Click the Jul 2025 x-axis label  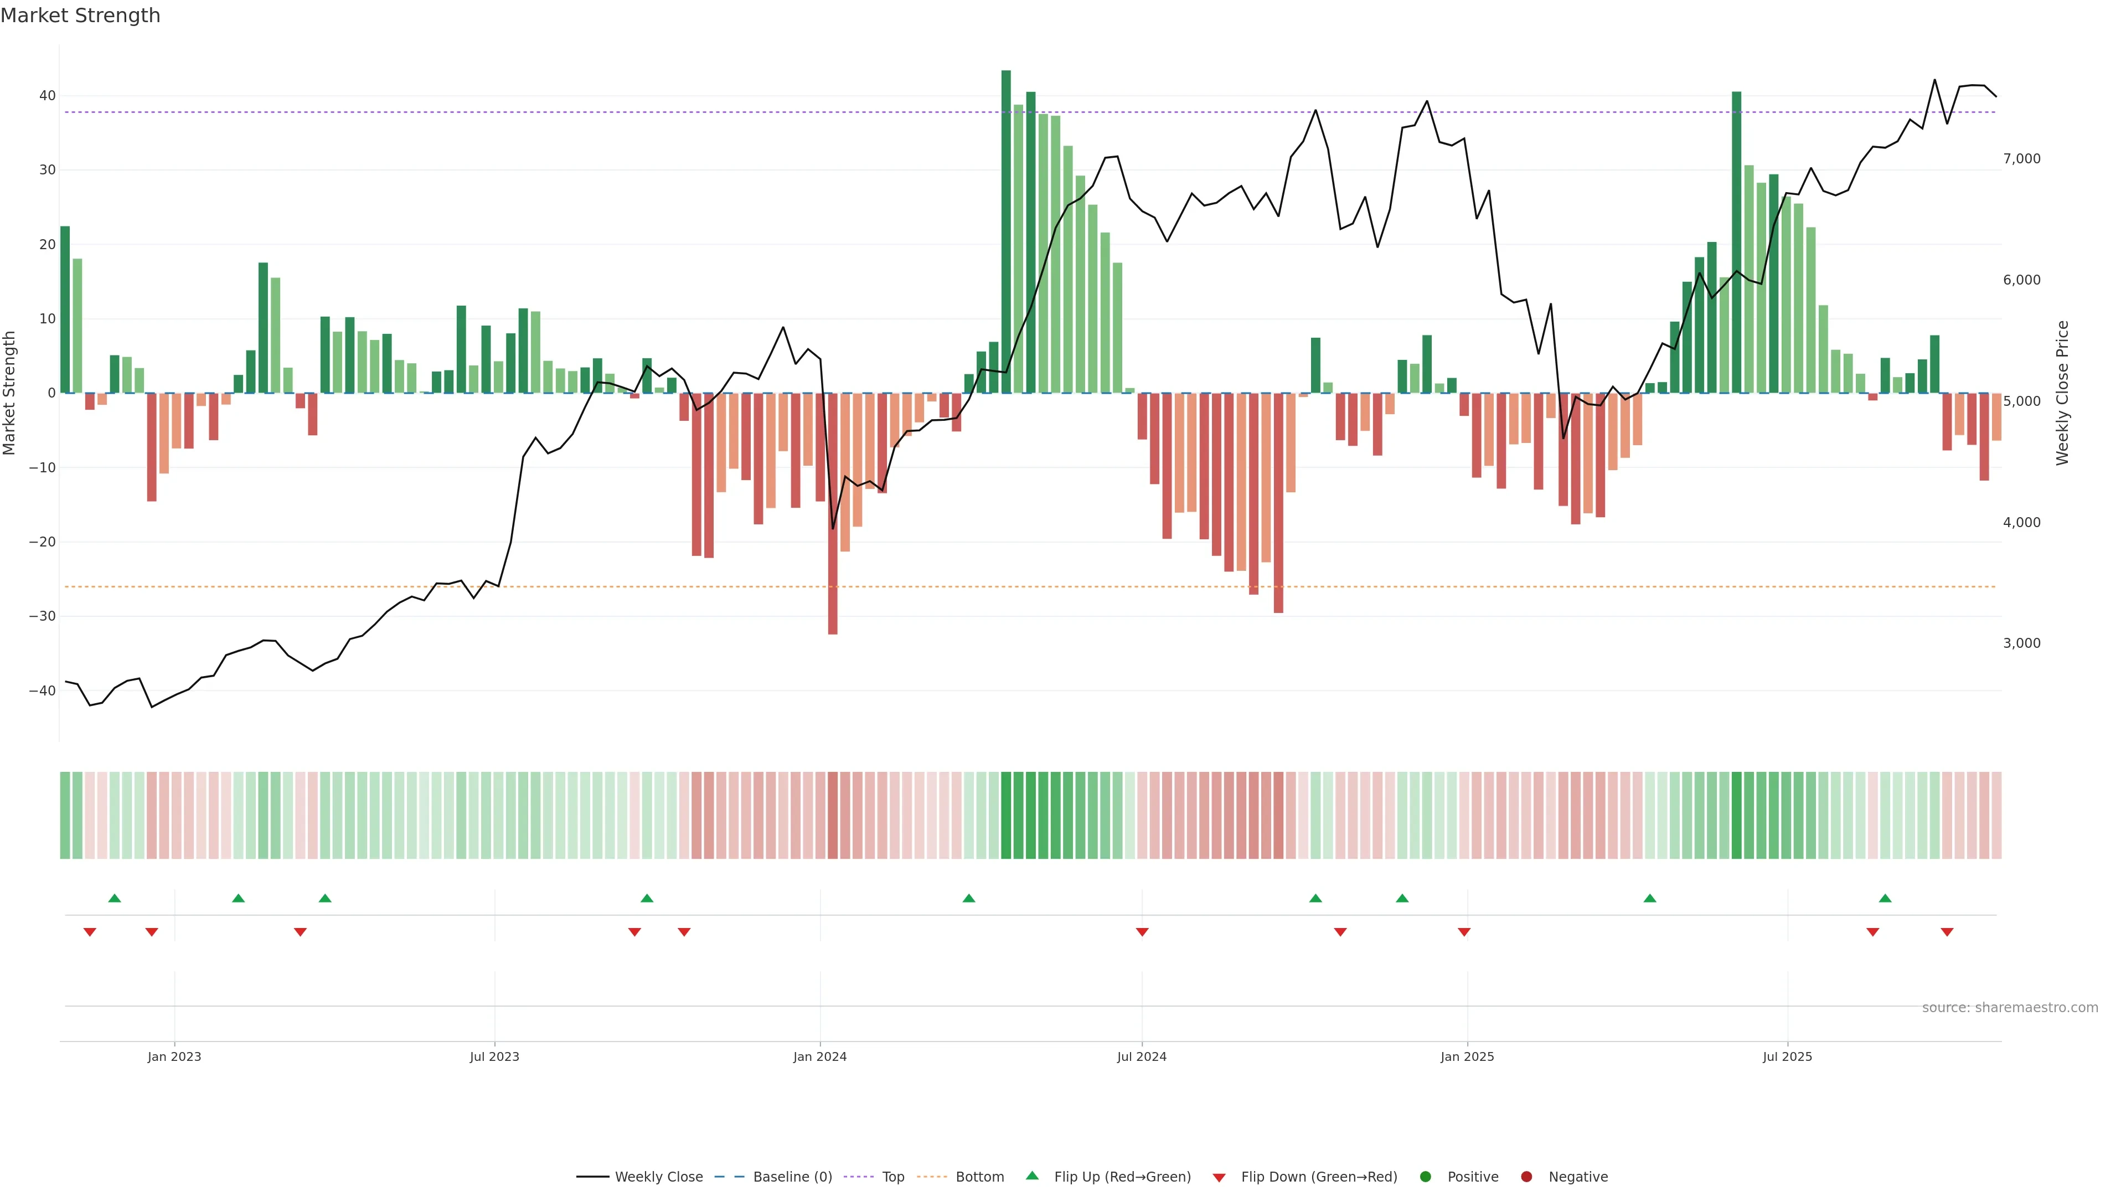(1787, 1056)
